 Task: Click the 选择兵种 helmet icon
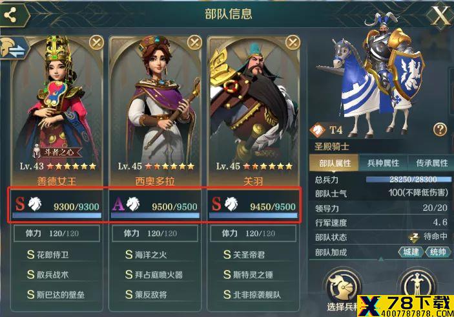[343, 287]
